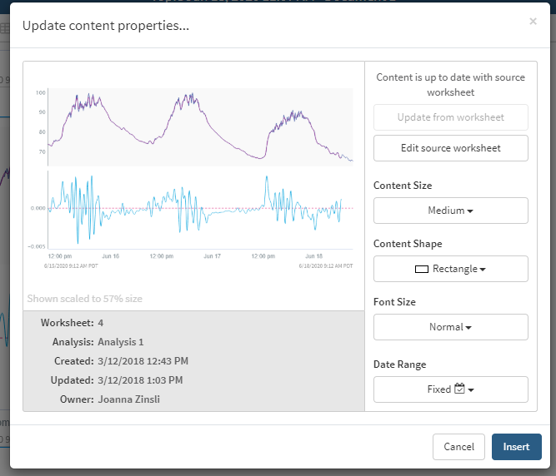
Task: Click the Edit source worksheet button
Action: pyautogui.click(x=450, y=148)
